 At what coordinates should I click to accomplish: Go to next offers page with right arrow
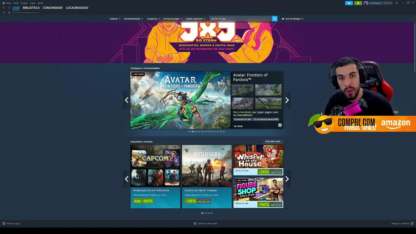click(287, 179)
